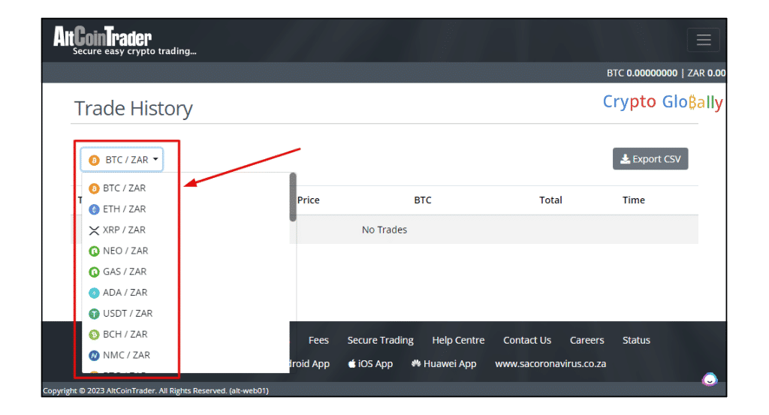Open the Contact Us link
Image resolution: width=769 pixels, height=415 pixels.
(527, 340)
